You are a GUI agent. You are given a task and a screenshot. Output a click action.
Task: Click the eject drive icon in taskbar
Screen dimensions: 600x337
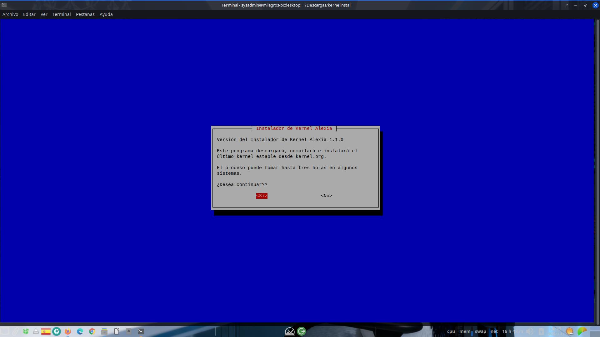(x=36, y=331)
